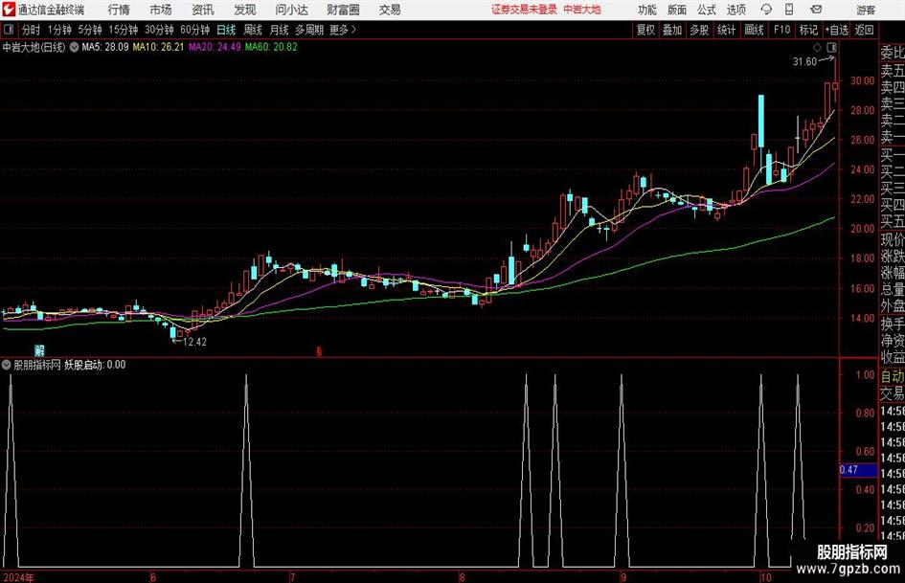
Task: Click the 通达信 red logo icon
Action: pyautogui.click(x=9, y=10)
